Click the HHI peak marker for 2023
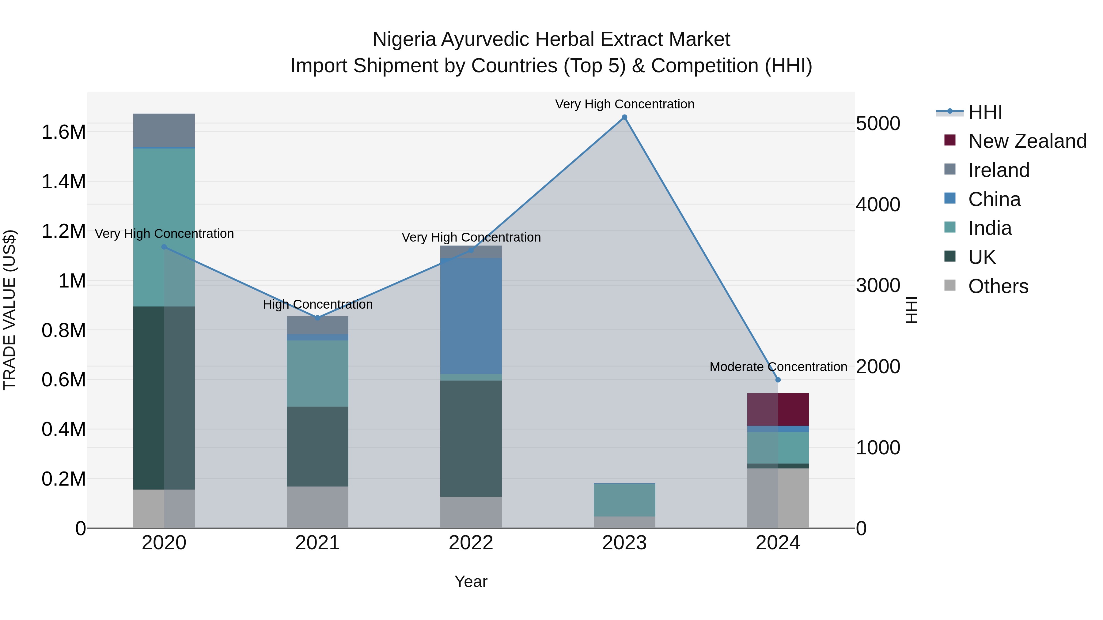The image size is (1103, 620). 624,117
